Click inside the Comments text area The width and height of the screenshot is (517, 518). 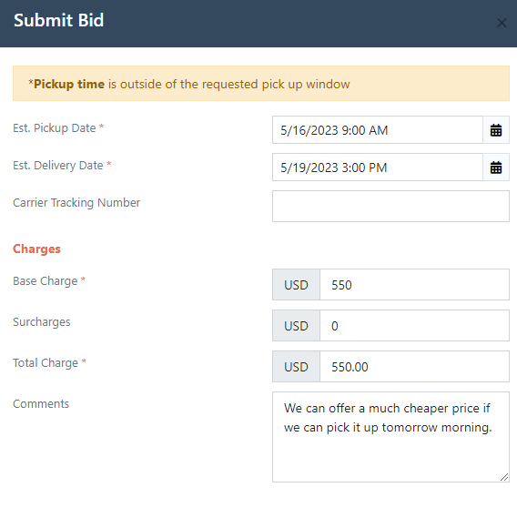pos(390,437)
